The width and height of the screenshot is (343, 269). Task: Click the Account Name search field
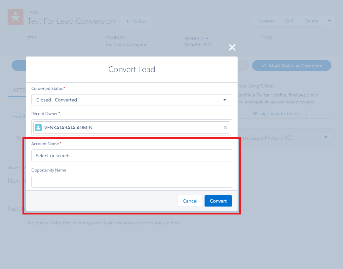click(132, 156)
